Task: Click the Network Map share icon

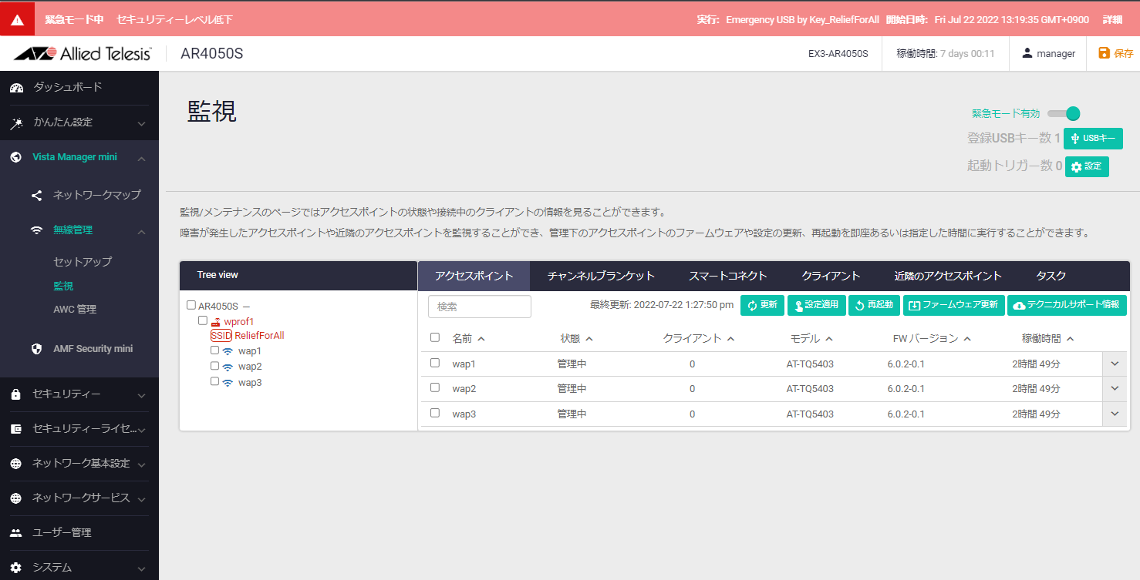Action: pos(36,196)
